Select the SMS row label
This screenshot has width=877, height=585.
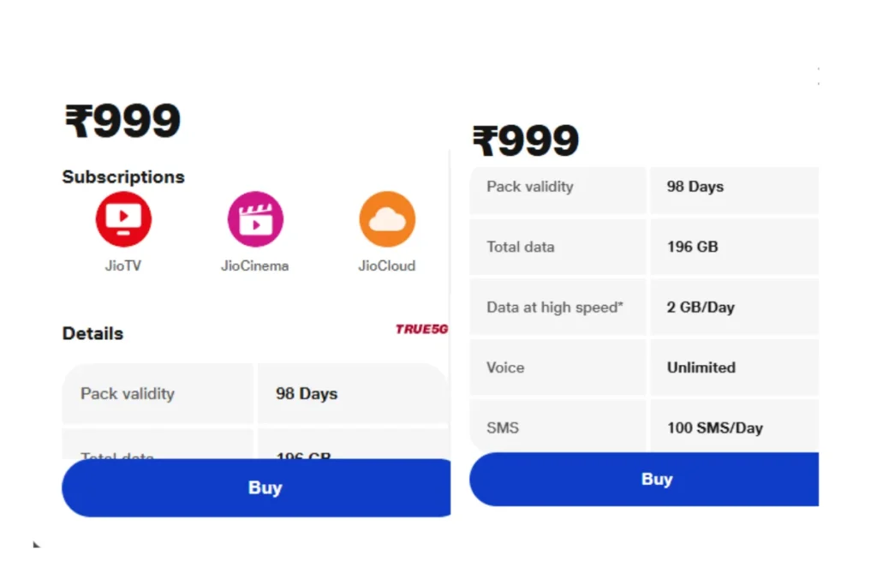(x=503, y=428)
